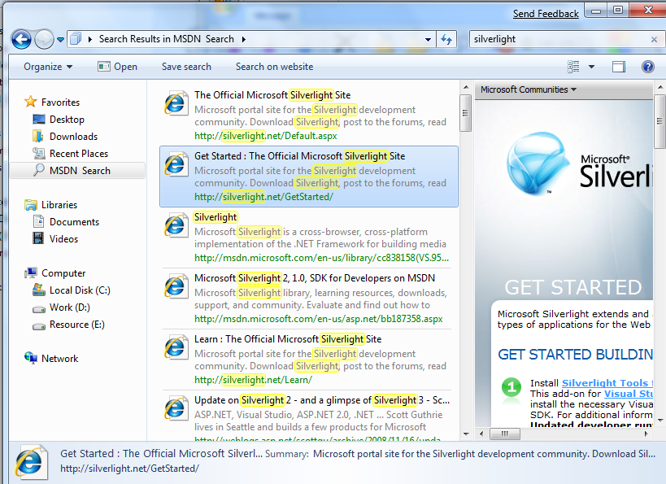Select the Get Started : Official Silverlight Site title

[299, 156]
